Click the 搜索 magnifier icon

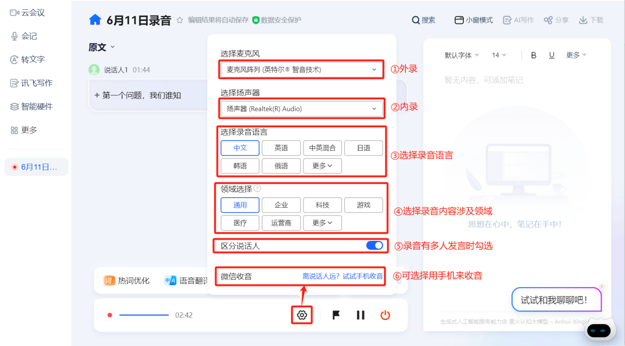[x=415, y=20]
